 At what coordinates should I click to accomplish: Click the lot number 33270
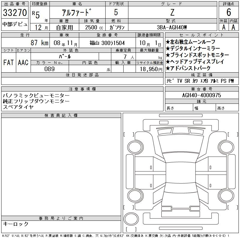tap(15, 13)
